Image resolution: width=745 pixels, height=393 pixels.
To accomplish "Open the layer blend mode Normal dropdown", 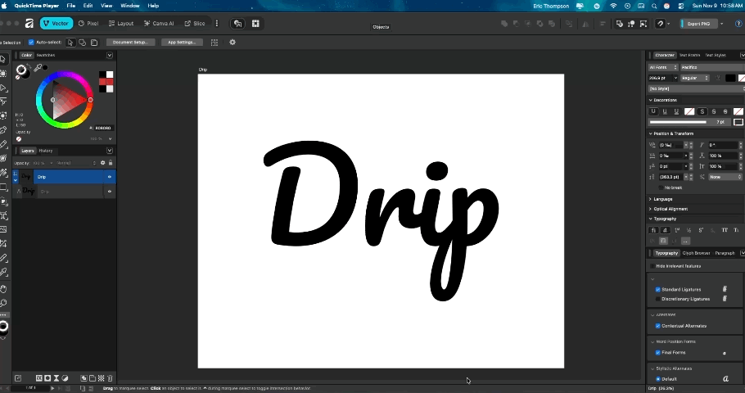I will coord(76,163).
